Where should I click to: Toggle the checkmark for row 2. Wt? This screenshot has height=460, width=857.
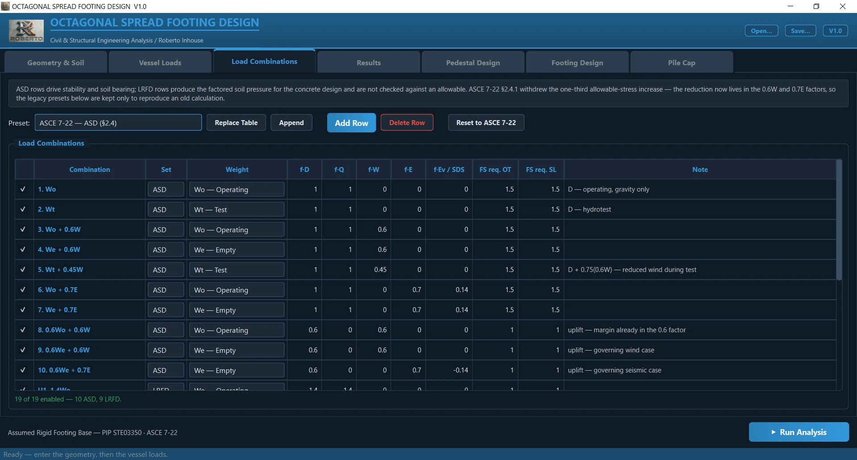click(23, 209)
